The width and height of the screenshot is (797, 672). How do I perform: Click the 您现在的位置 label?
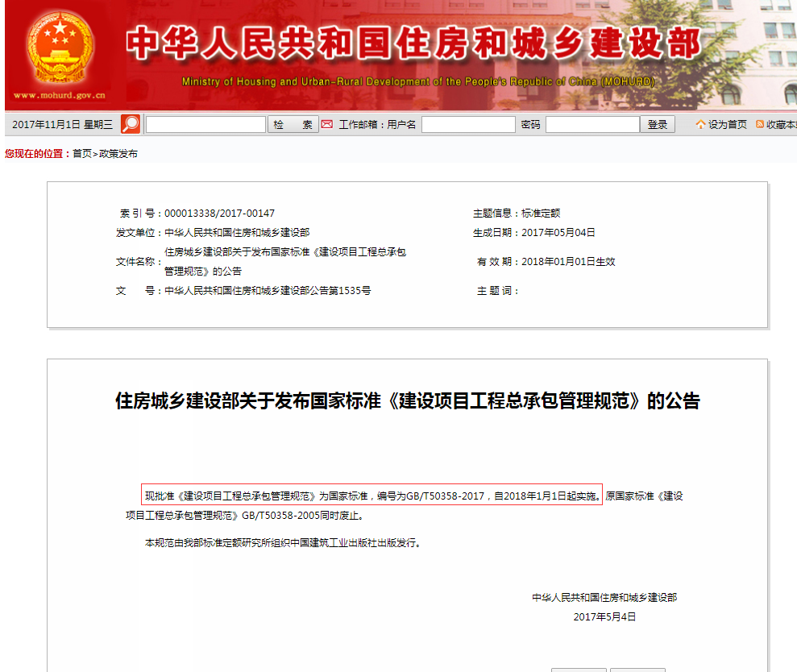tap(37, 154)
